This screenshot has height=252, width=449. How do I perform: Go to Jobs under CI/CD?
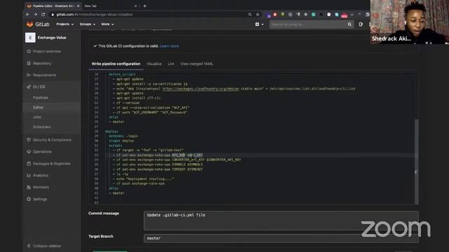coord(37,117)
